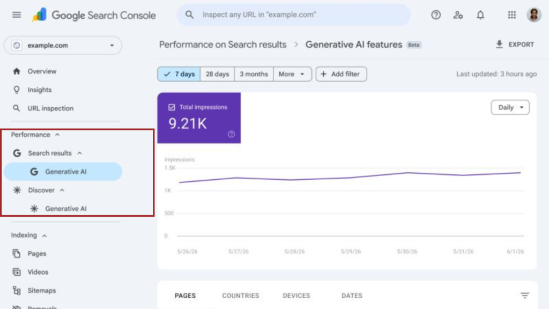Open the users and settings icon
Viewport: 549px width, 309px height.
pyautogui.click(x=458, y=14)
